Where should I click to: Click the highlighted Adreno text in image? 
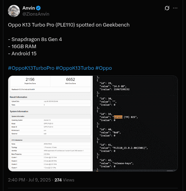tap(118, 117)
